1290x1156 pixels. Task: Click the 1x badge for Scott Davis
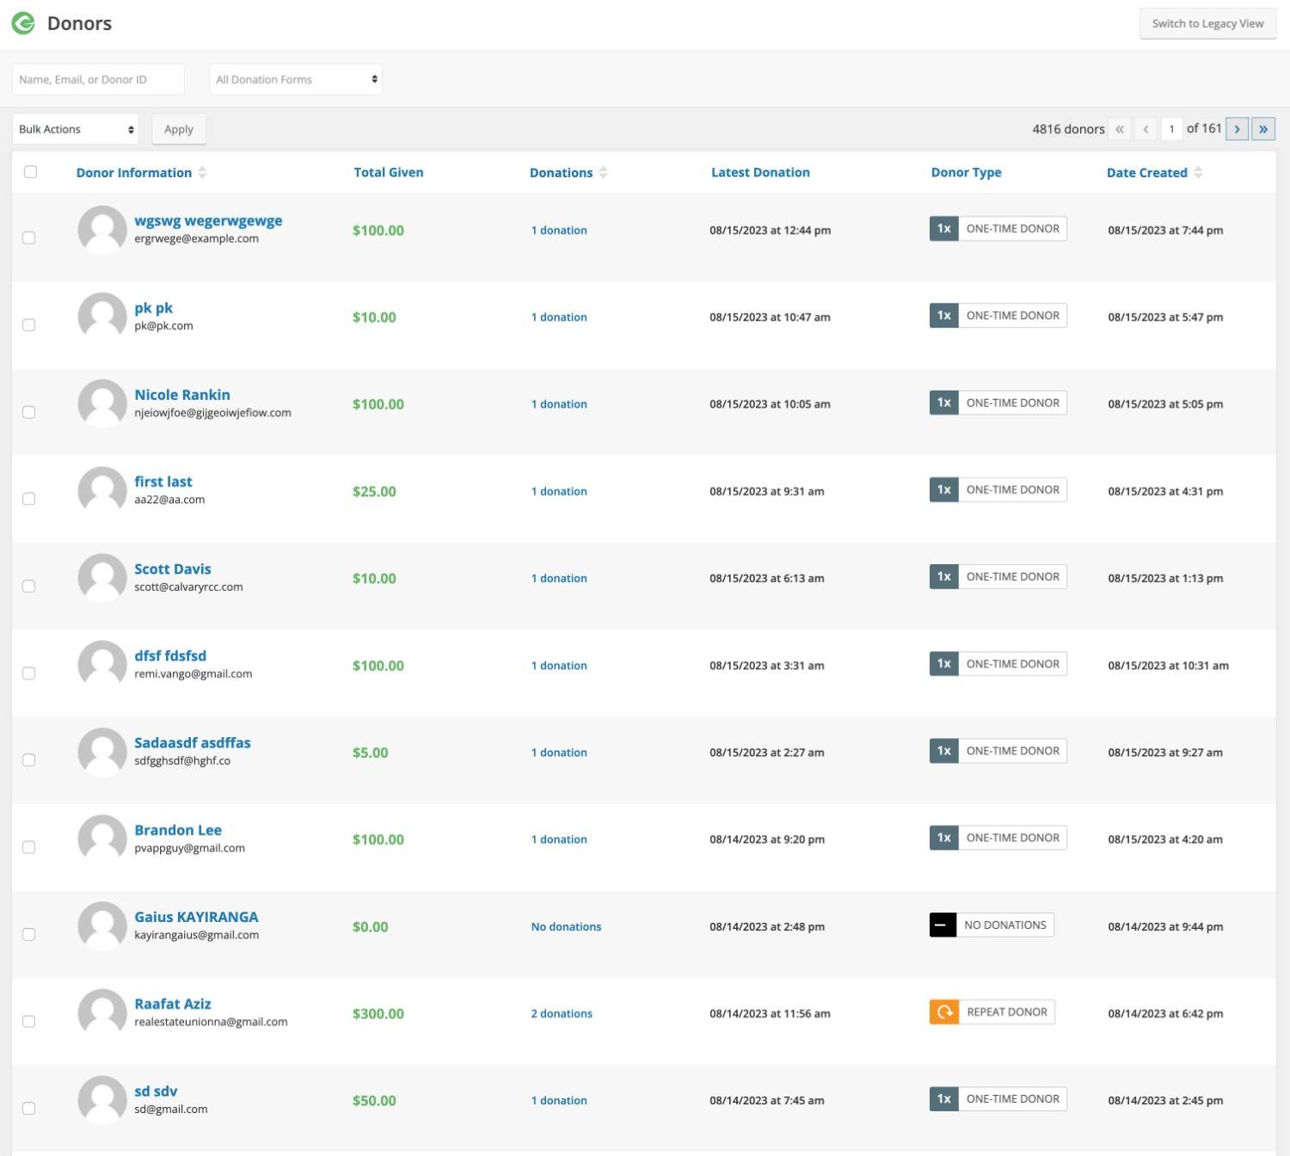coord(943,577)
